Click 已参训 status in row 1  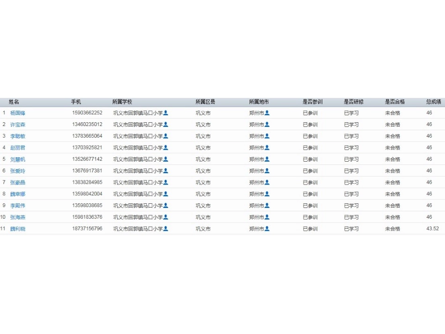tap(310, 113)
